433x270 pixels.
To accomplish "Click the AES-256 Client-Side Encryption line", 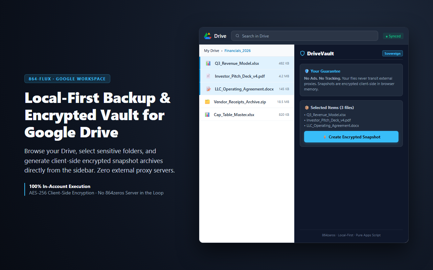I will pos(96,193).
